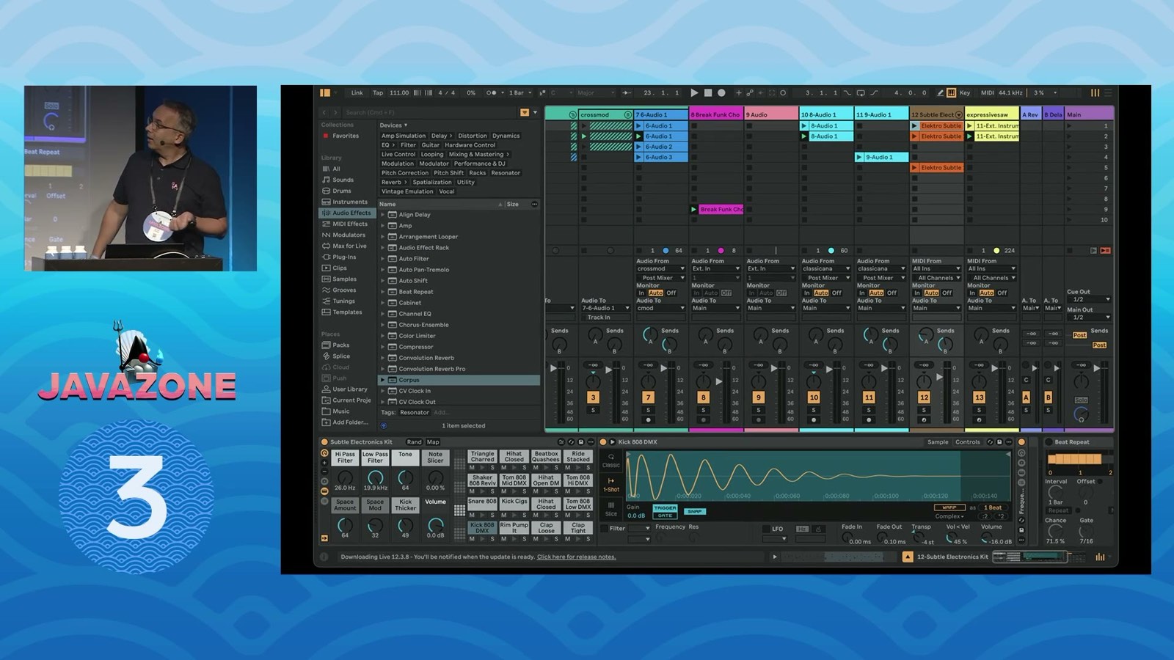Toggle the Subtle Electronics Kit device power button
This screenshot has height=660, width=1174.
[324, 442]
